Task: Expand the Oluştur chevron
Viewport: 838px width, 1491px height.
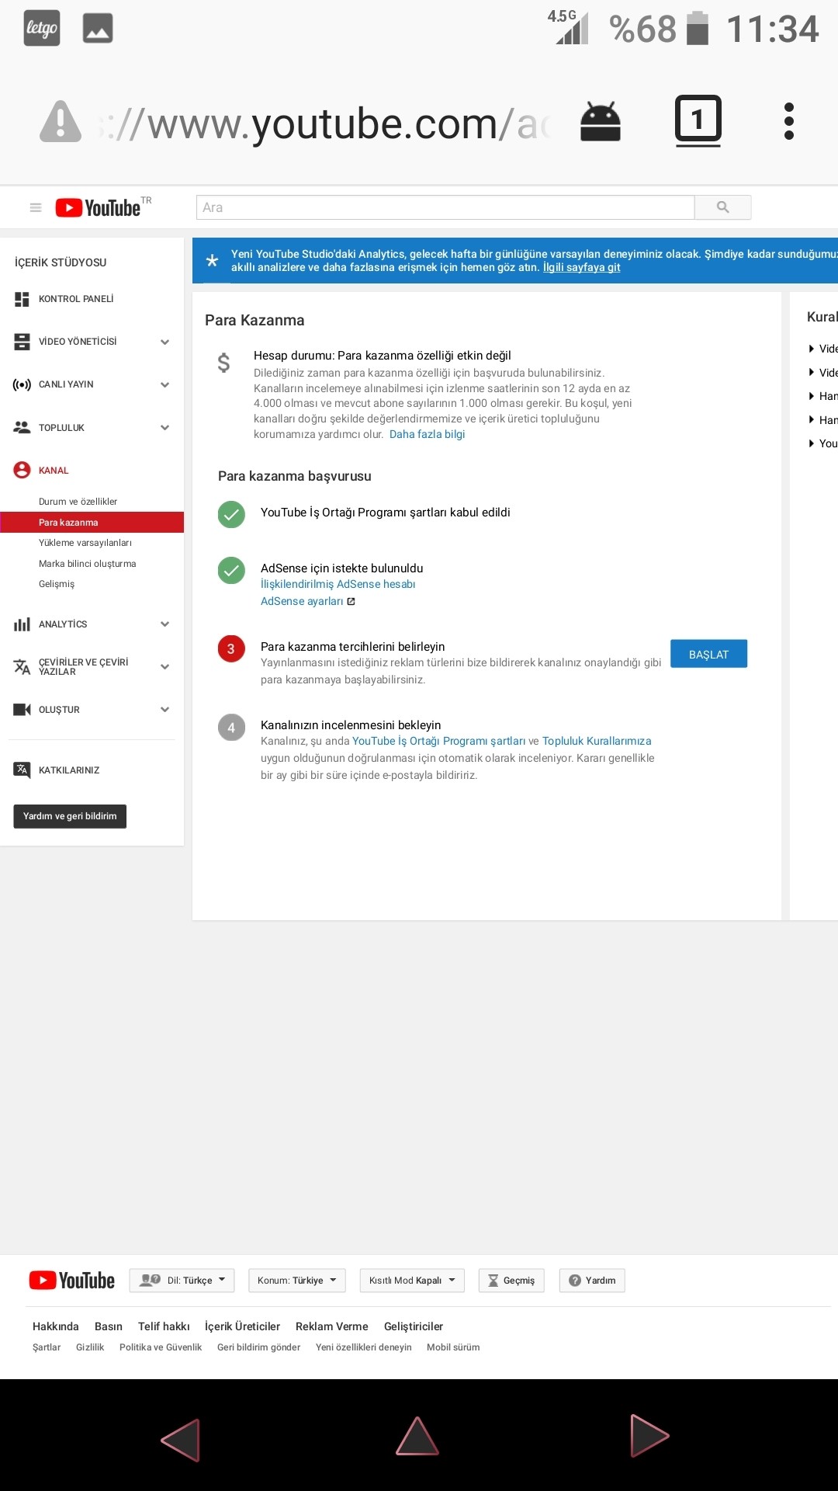Action: click(164, 709)
